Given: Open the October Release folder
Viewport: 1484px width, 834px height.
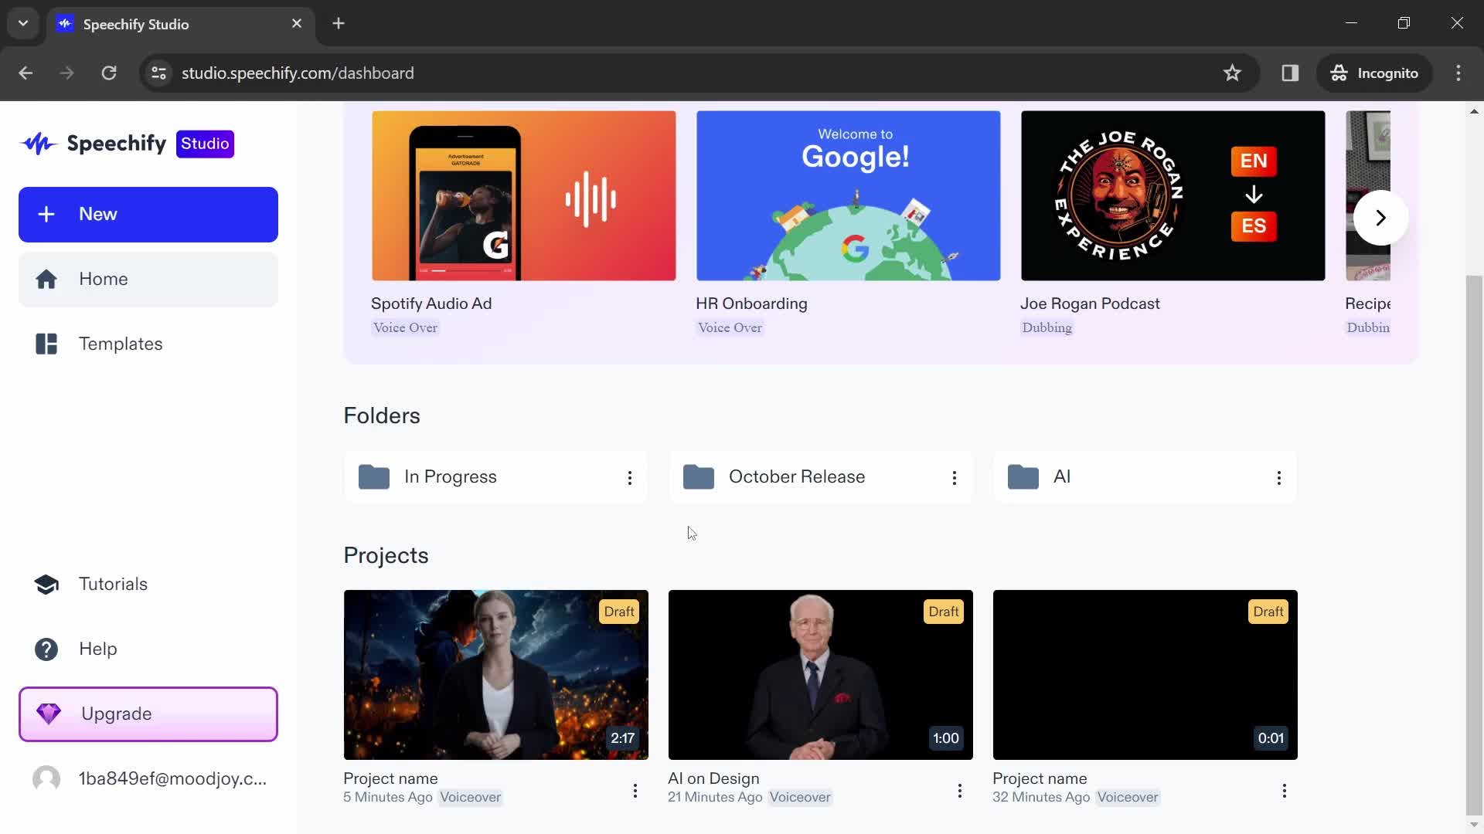Looking at the screenshot, I should point(821,477).
